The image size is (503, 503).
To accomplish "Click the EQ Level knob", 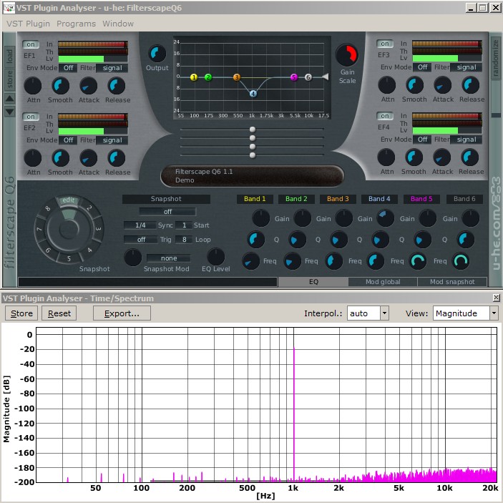I will coord(216,257).
